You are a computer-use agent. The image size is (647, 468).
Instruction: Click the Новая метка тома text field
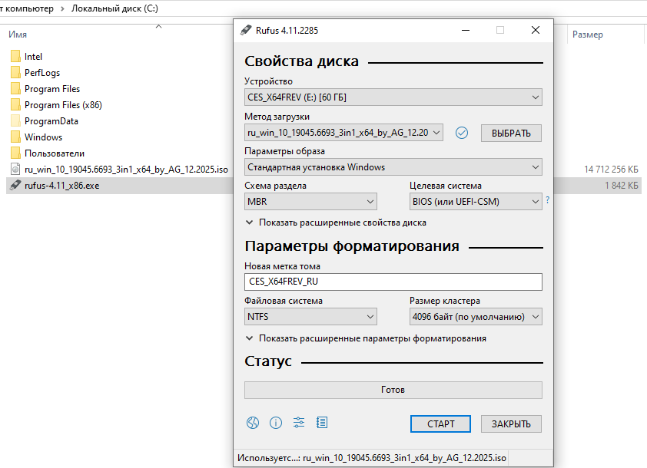[x=393, y=282]
